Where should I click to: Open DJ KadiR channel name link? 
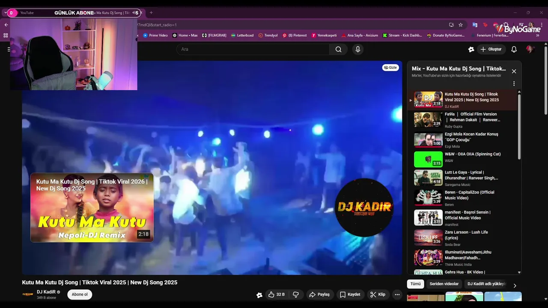click(x=46, y=292)
